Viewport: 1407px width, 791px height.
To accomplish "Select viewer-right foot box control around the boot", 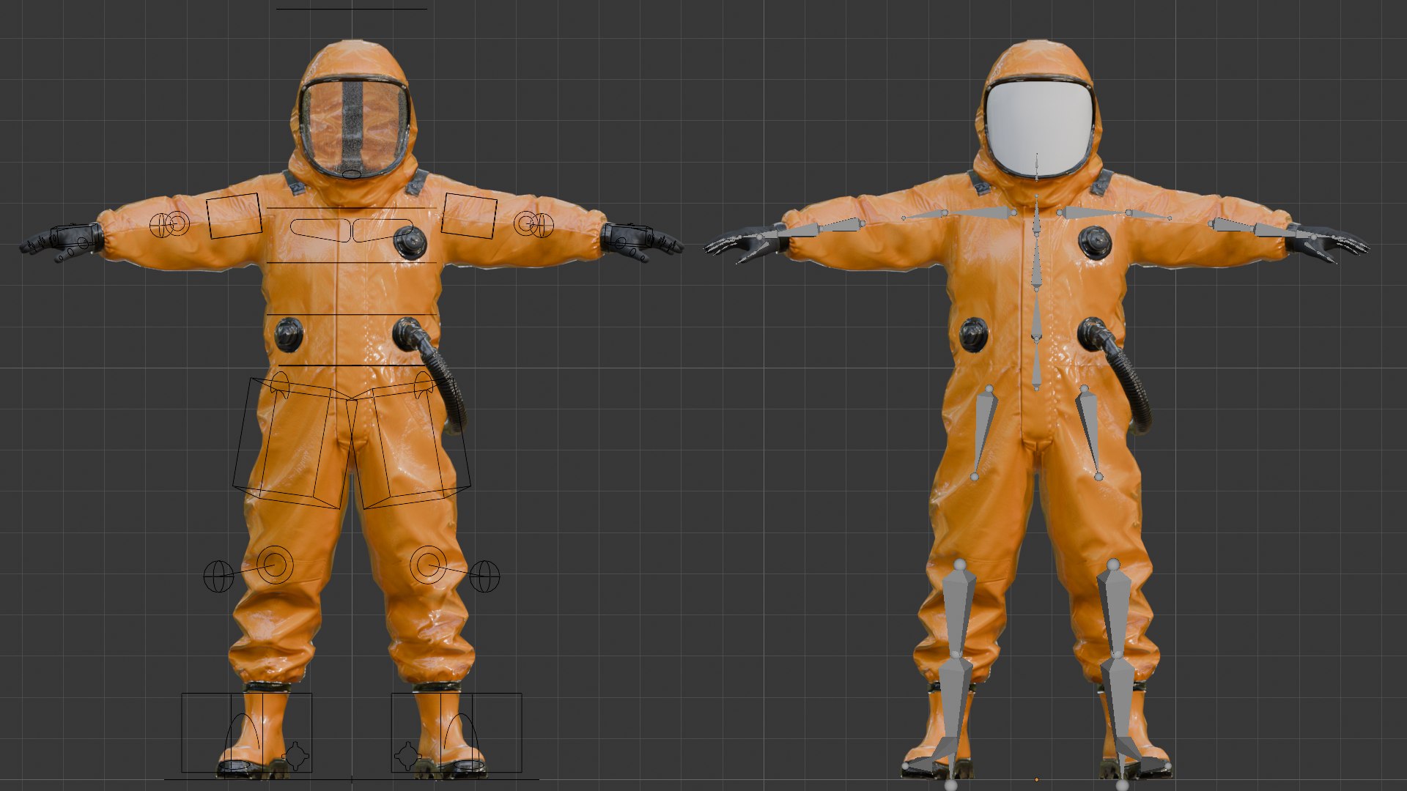I will [457, 732].
